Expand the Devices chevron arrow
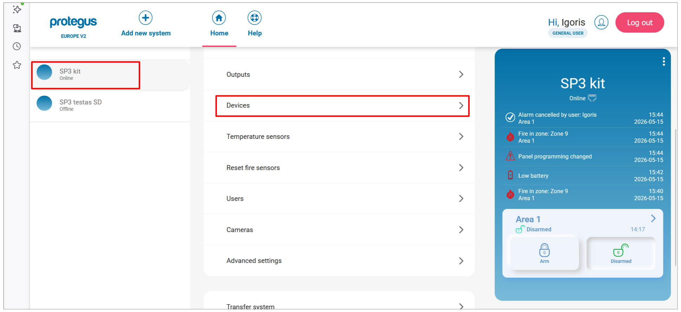 click(x=461, y=106)
